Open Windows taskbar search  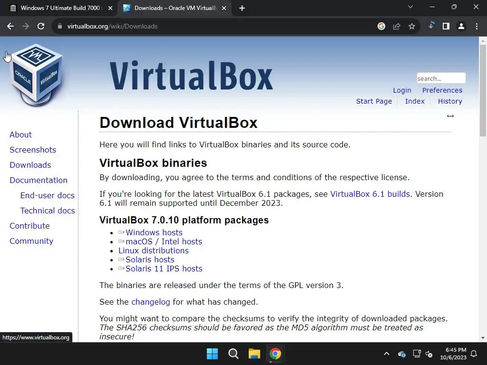(233, 354)
